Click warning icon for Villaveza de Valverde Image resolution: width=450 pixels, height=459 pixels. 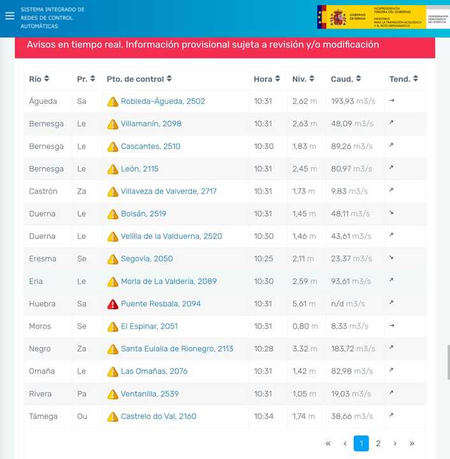point(113,192)
